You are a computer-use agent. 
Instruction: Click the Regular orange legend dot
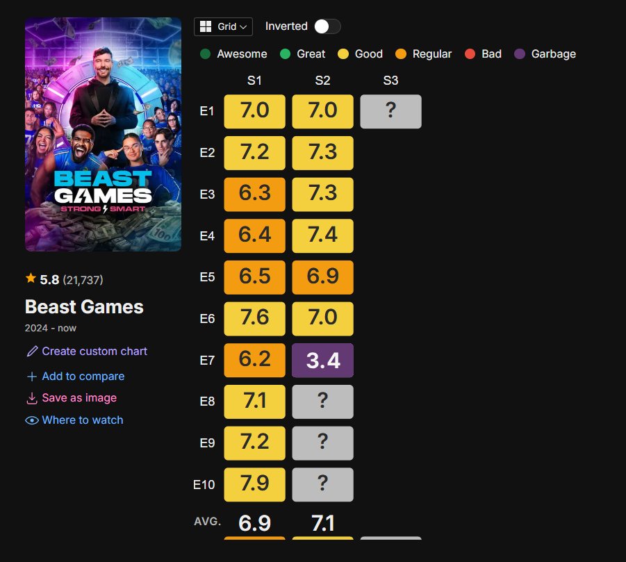click(x=401, y=54)
